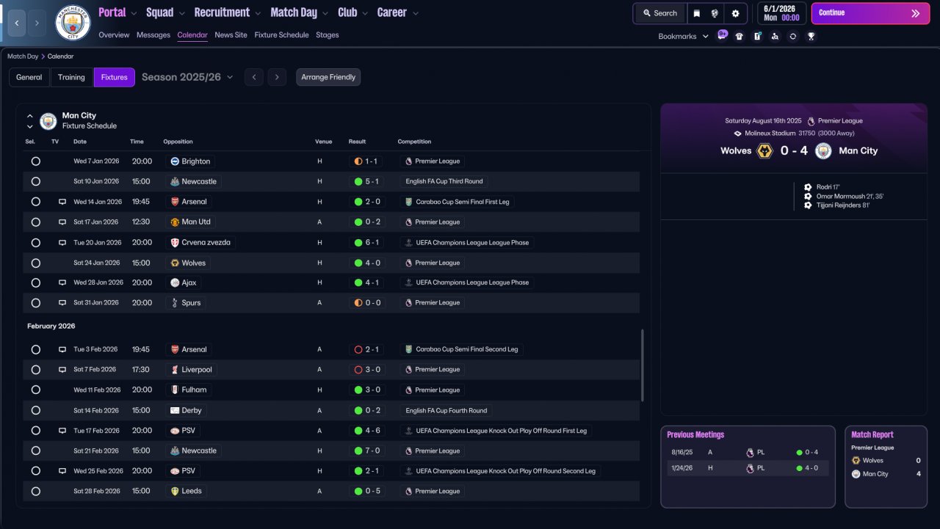The width and height of the screenshot is (940, 529).
Task: Click the Arrange Friendly button
Action: pyautogui.click(x=328, y=77)
